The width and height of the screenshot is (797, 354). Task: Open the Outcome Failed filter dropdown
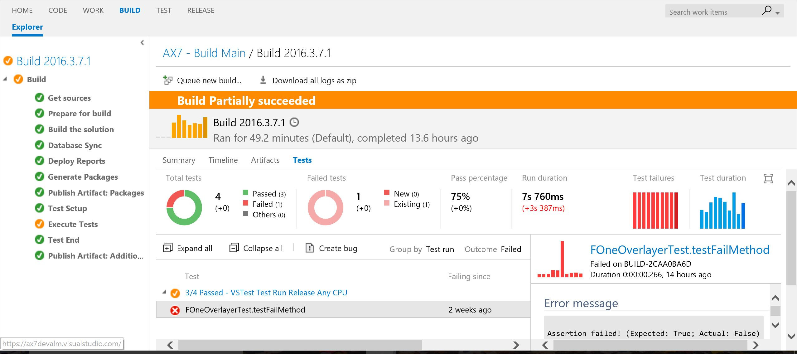point(510,249)
